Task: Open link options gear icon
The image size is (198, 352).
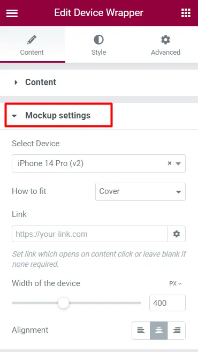Action: (177, 234)
